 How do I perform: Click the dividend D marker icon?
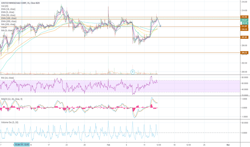[x=133, y=72]
